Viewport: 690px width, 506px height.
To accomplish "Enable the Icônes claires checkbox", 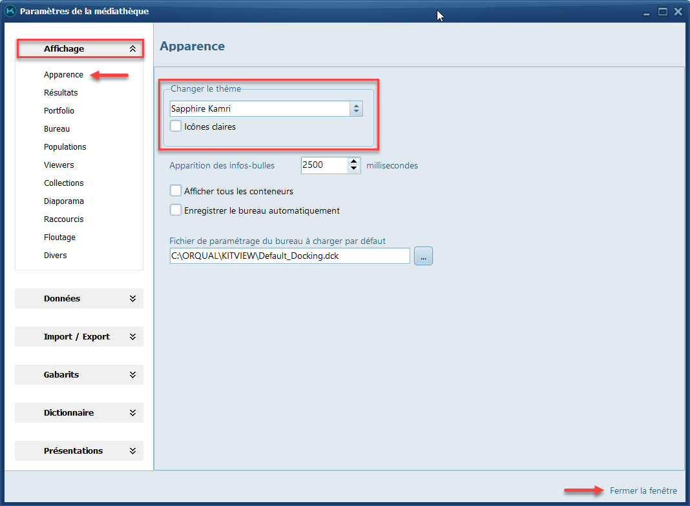I will pos(176,127).
